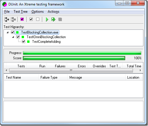Open the File menu
Image resolution: width=148 pixels, height=126 pixels.
(x=7, y=12)
